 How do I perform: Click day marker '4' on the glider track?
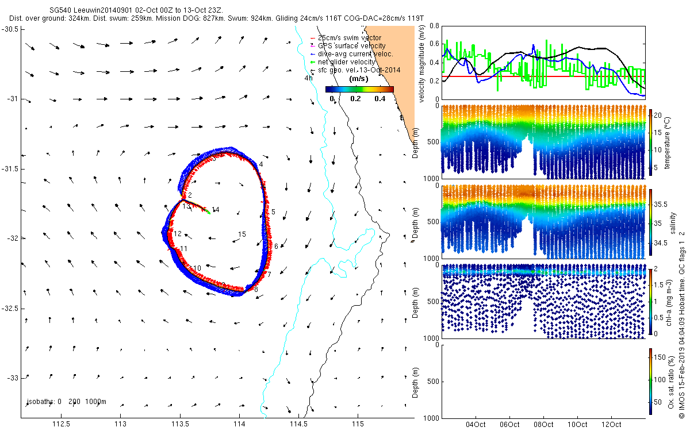261,164
